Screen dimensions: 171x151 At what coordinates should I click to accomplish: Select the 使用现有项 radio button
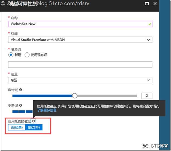click(x=27, y=55)
